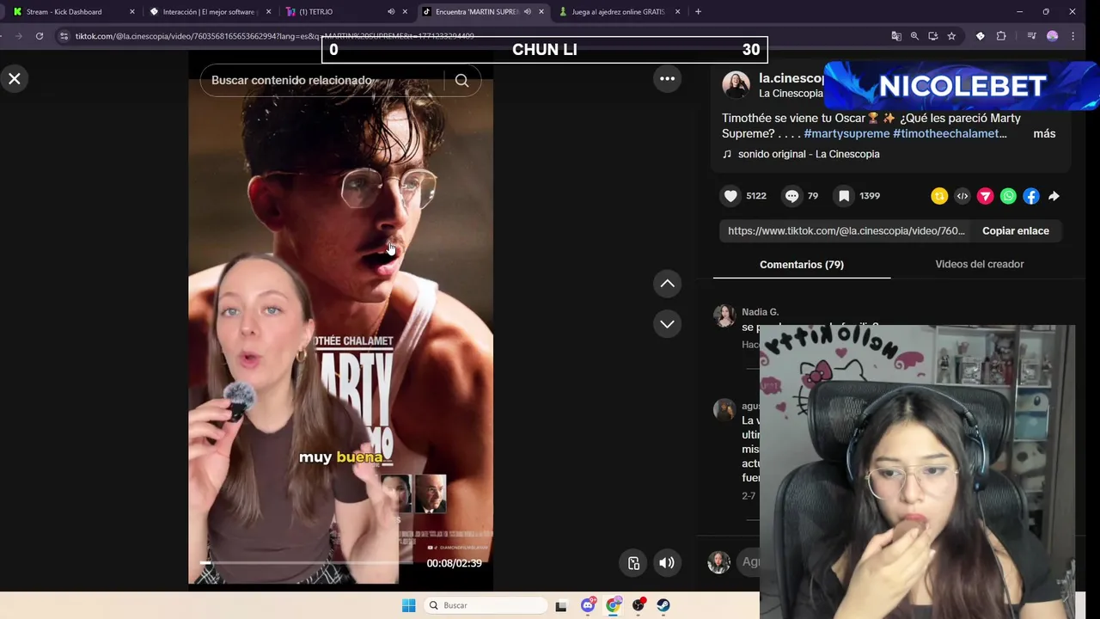Click the second commenter's avatar below Nadia G.
This screenshot has width=1100, height=619.
coord(724,409)
